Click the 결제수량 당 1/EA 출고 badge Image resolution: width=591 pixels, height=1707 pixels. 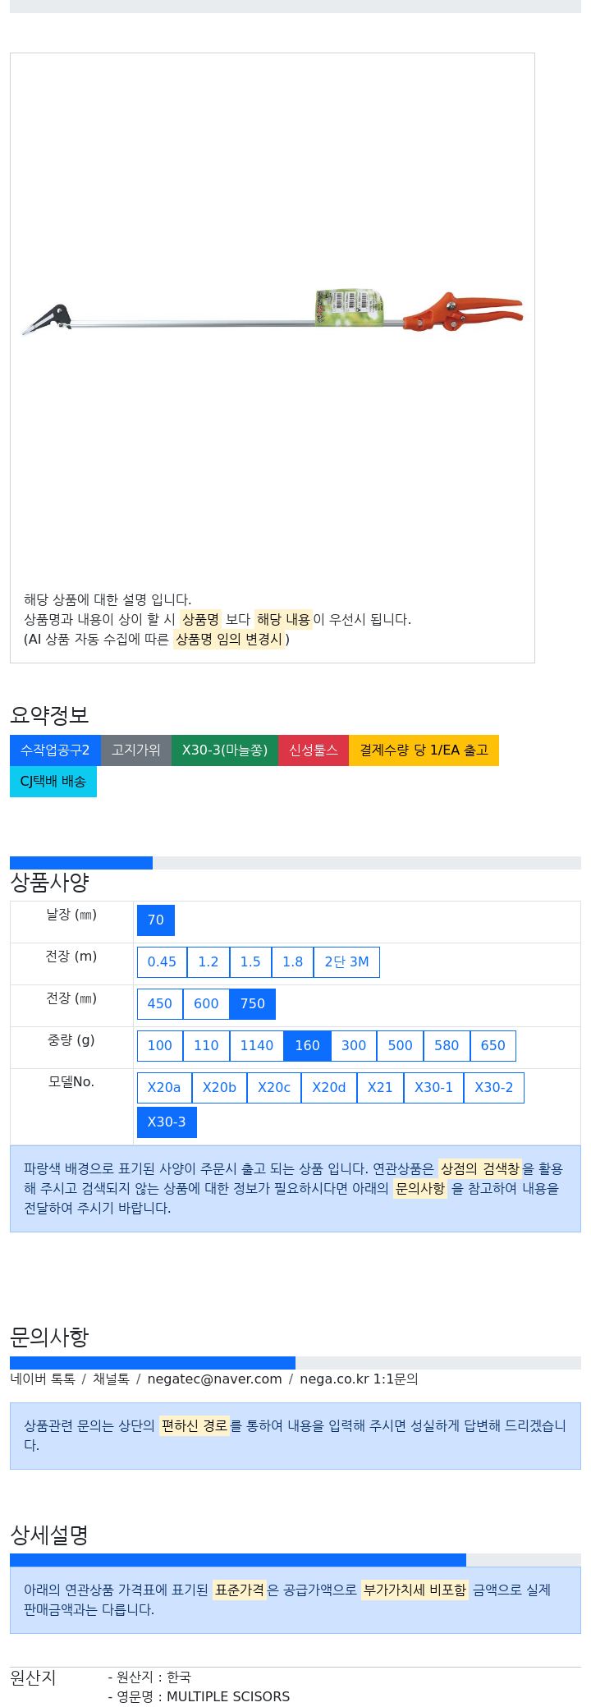point(424,750)
